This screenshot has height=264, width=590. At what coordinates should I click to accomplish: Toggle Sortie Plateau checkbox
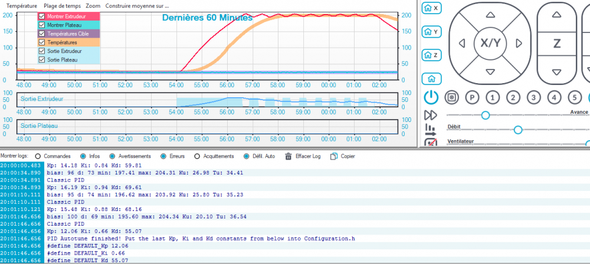42,60
